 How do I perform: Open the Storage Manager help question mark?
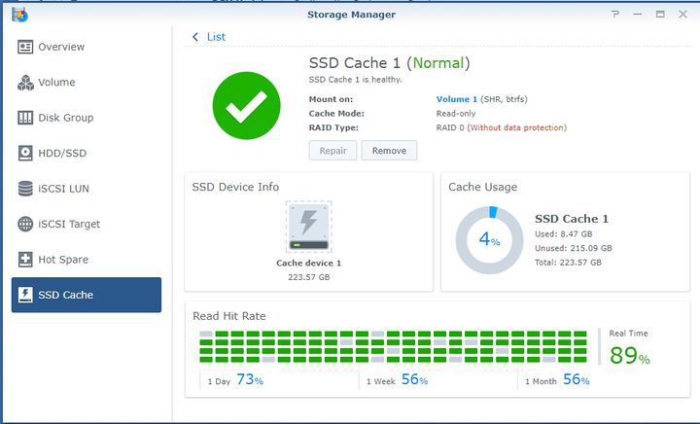tap(614, 15)
